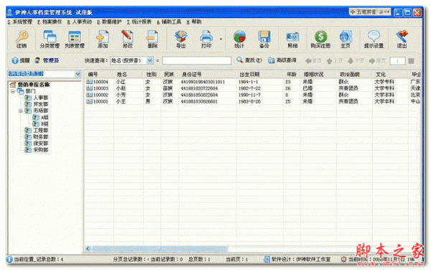
Task: Click the horizontal scrollbar thumb under table
Action: point(159,249)
